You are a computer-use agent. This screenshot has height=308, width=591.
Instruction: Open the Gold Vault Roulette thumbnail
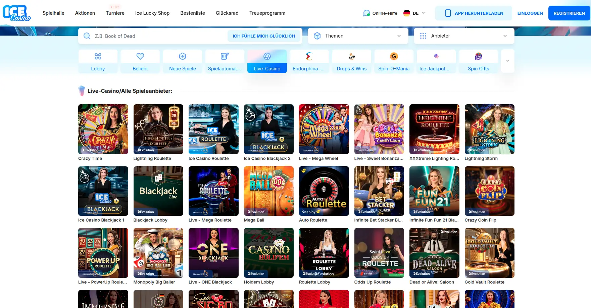[x=490, y=253]
